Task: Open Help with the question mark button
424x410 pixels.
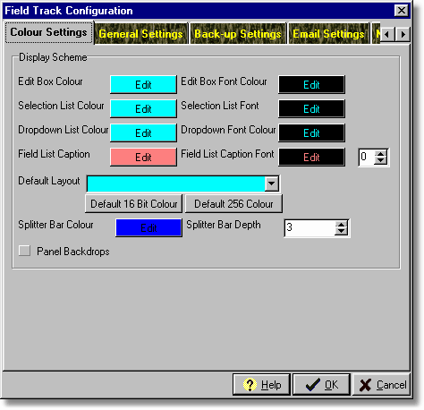Action: click(x=261, y=385)
